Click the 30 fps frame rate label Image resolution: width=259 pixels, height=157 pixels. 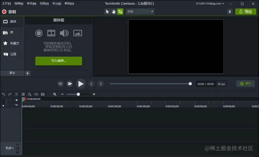click(221, 84)
